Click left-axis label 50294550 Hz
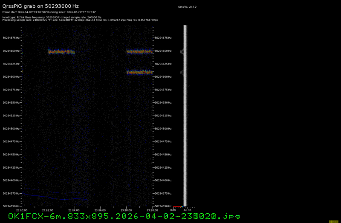The image size is (341, 223). coord(11,102)
